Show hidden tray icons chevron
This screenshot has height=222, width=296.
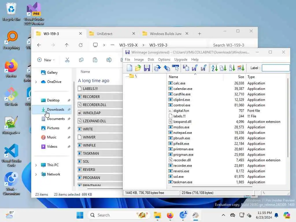[223, 215]
